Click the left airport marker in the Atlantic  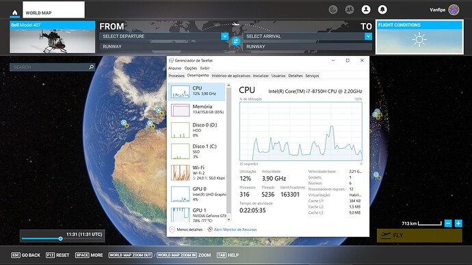[x=124, y=122]
